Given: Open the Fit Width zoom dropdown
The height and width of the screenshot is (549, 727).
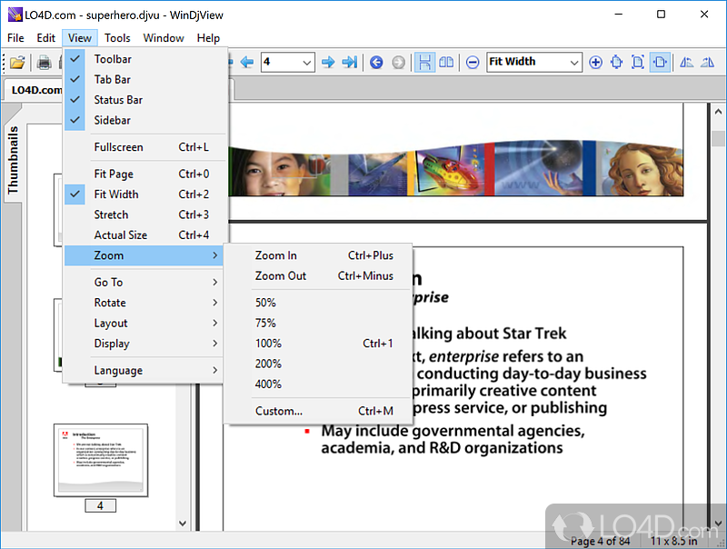Looking at the screenshot, I should [574, 62].
